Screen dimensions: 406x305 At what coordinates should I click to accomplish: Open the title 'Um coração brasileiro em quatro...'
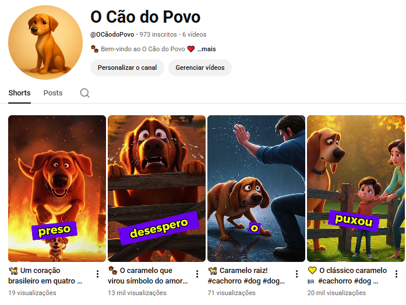[45, 276]
